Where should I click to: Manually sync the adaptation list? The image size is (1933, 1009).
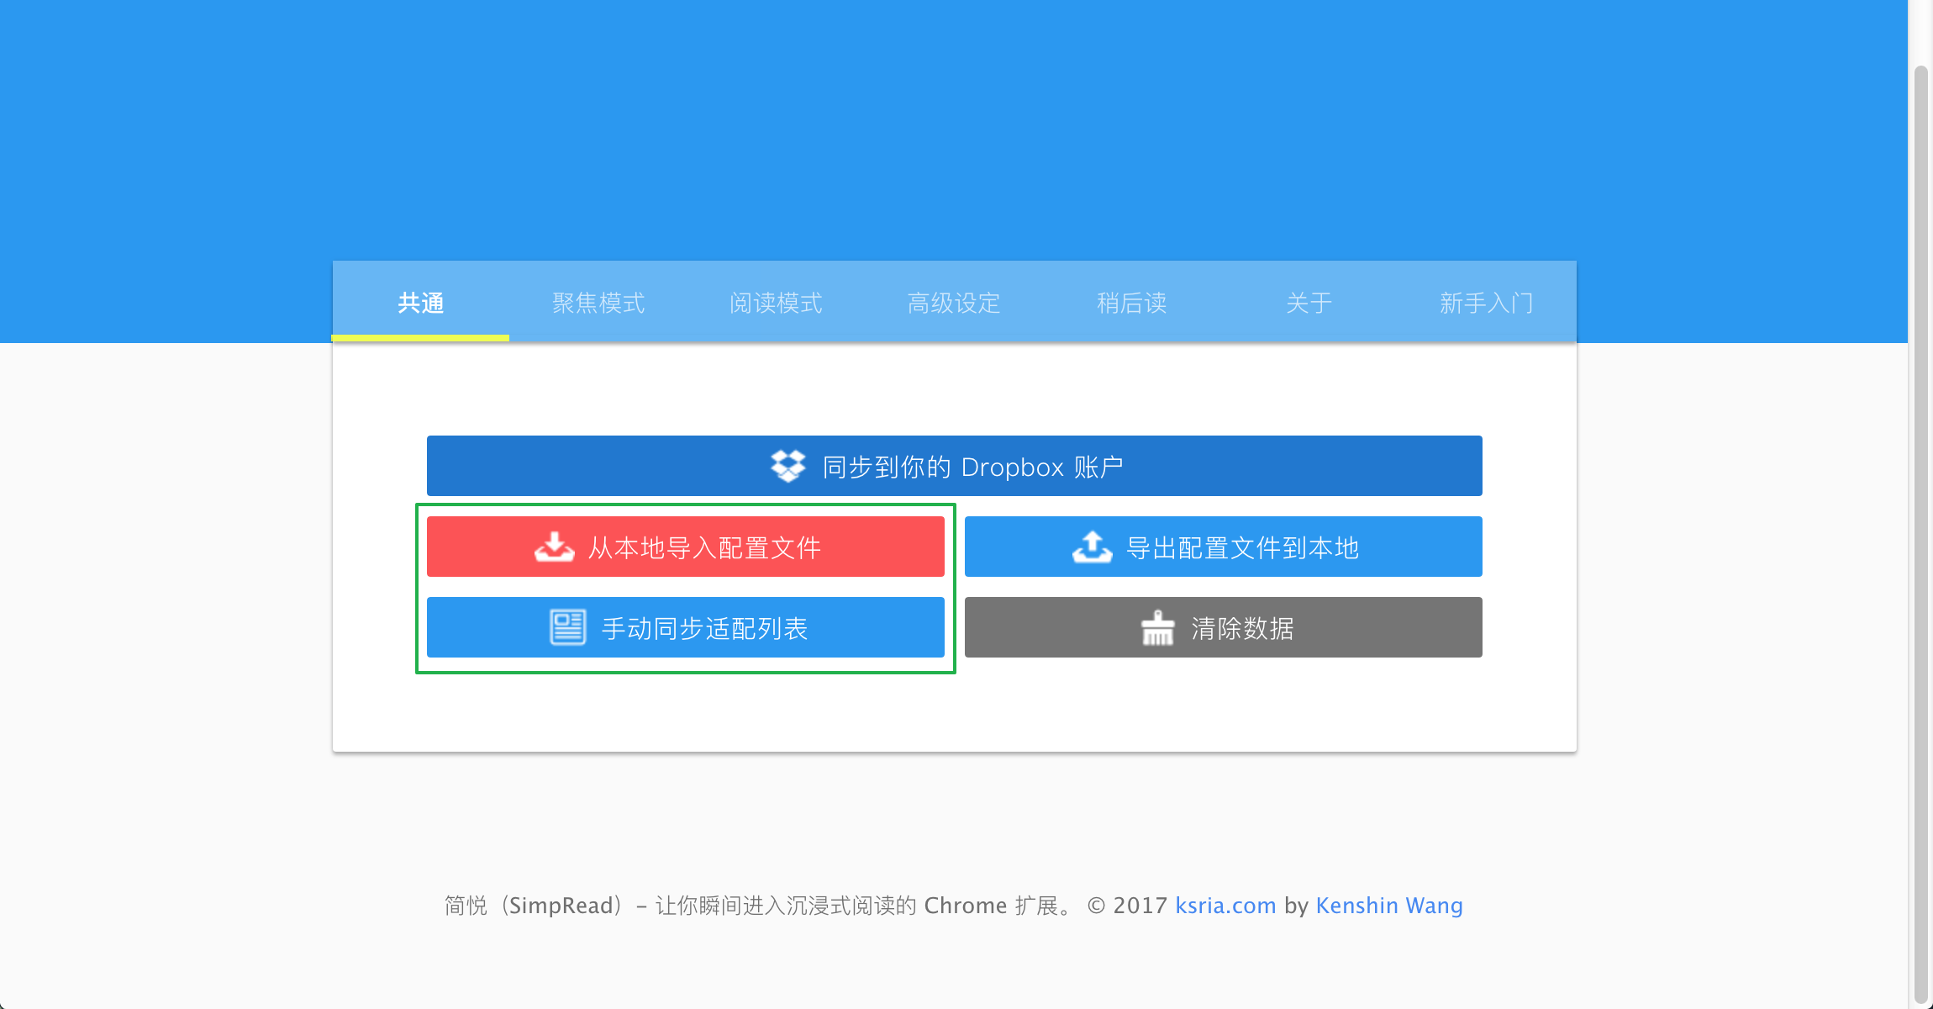pos(685,626)
